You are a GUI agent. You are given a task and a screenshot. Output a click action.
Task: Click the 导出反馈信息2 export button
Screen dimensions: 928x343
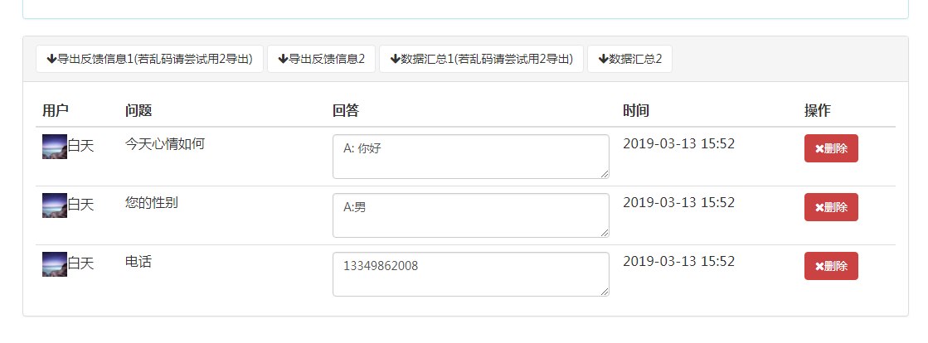tap(322, 59)
